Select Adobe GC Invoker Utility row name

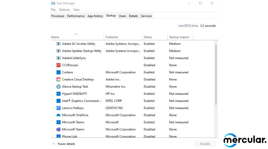pyautogui.click(x=79, y=44)
